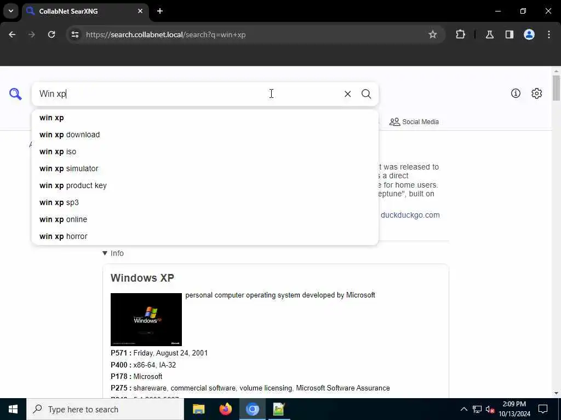Click the 'P275 : shareware' licensing row

250,388
